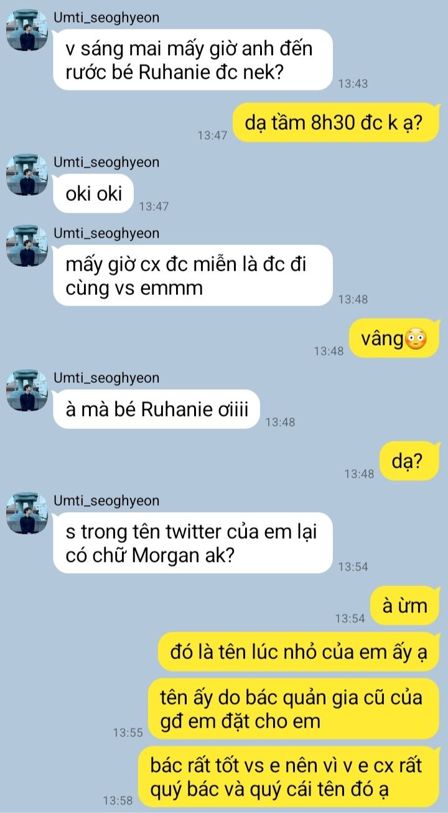
Task: Tap the yellow 'dạ?' reply bubble
Action: pyautogui.click(x=410, y=462)
